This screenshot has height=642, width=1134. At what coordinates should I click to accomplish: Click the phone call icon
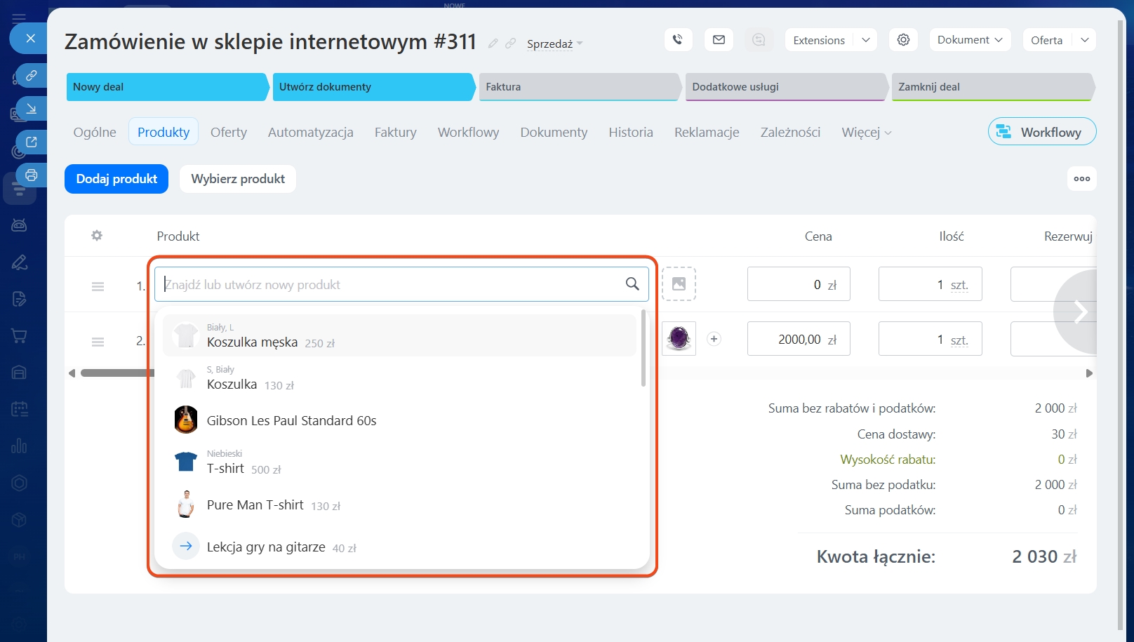click(x=677, y=40)
